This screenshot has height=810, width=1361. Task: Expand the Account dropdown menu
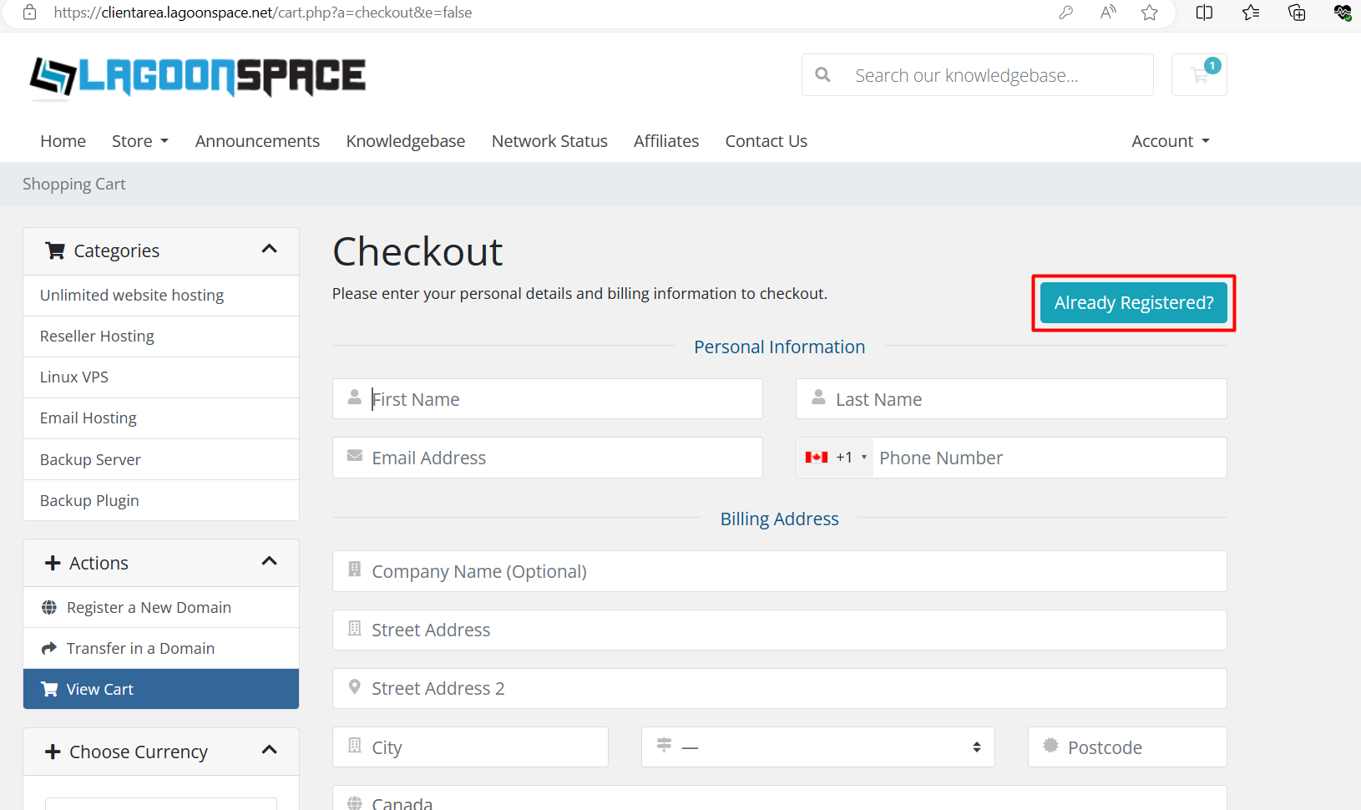(1170, 141)
